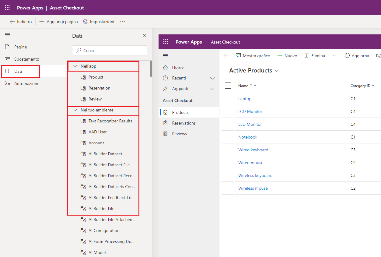Click the Text Recognizer Results table icon
This screenshot has height=257, width=381.
[x=83, y=121]
